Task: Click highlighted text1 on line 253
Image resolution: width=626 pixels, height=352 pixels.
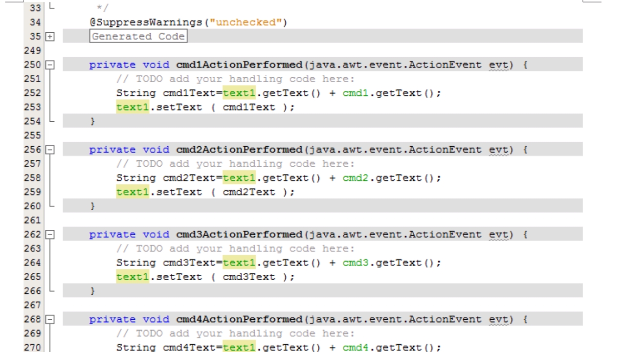Action: (x=133, y=107)
